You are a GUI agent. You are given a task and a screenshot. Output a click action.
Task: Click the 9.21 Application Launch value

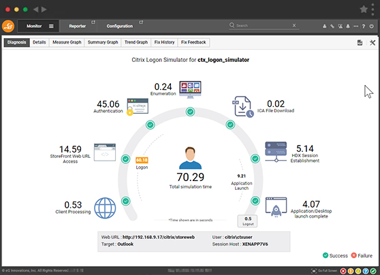(x=241, y=176)
